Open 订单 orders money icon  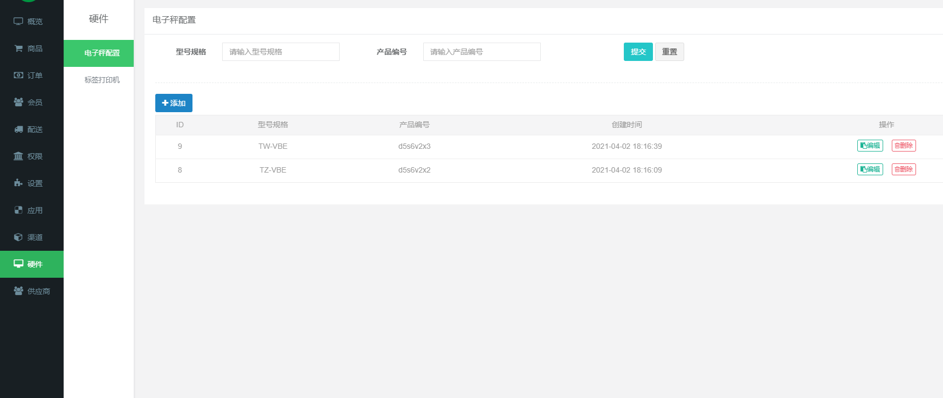tap(18, 76)
